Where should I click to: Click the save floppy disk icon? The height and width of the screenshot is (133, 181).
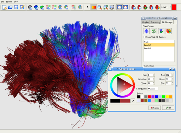(x=16, y=7)
